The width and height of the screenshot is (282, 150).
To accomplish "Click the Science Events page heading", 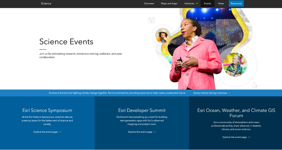I will tap(66, 42).
